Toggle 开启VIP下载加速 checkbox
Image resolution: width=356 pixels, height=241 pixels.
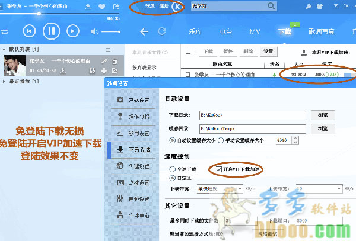coord(219,169)
